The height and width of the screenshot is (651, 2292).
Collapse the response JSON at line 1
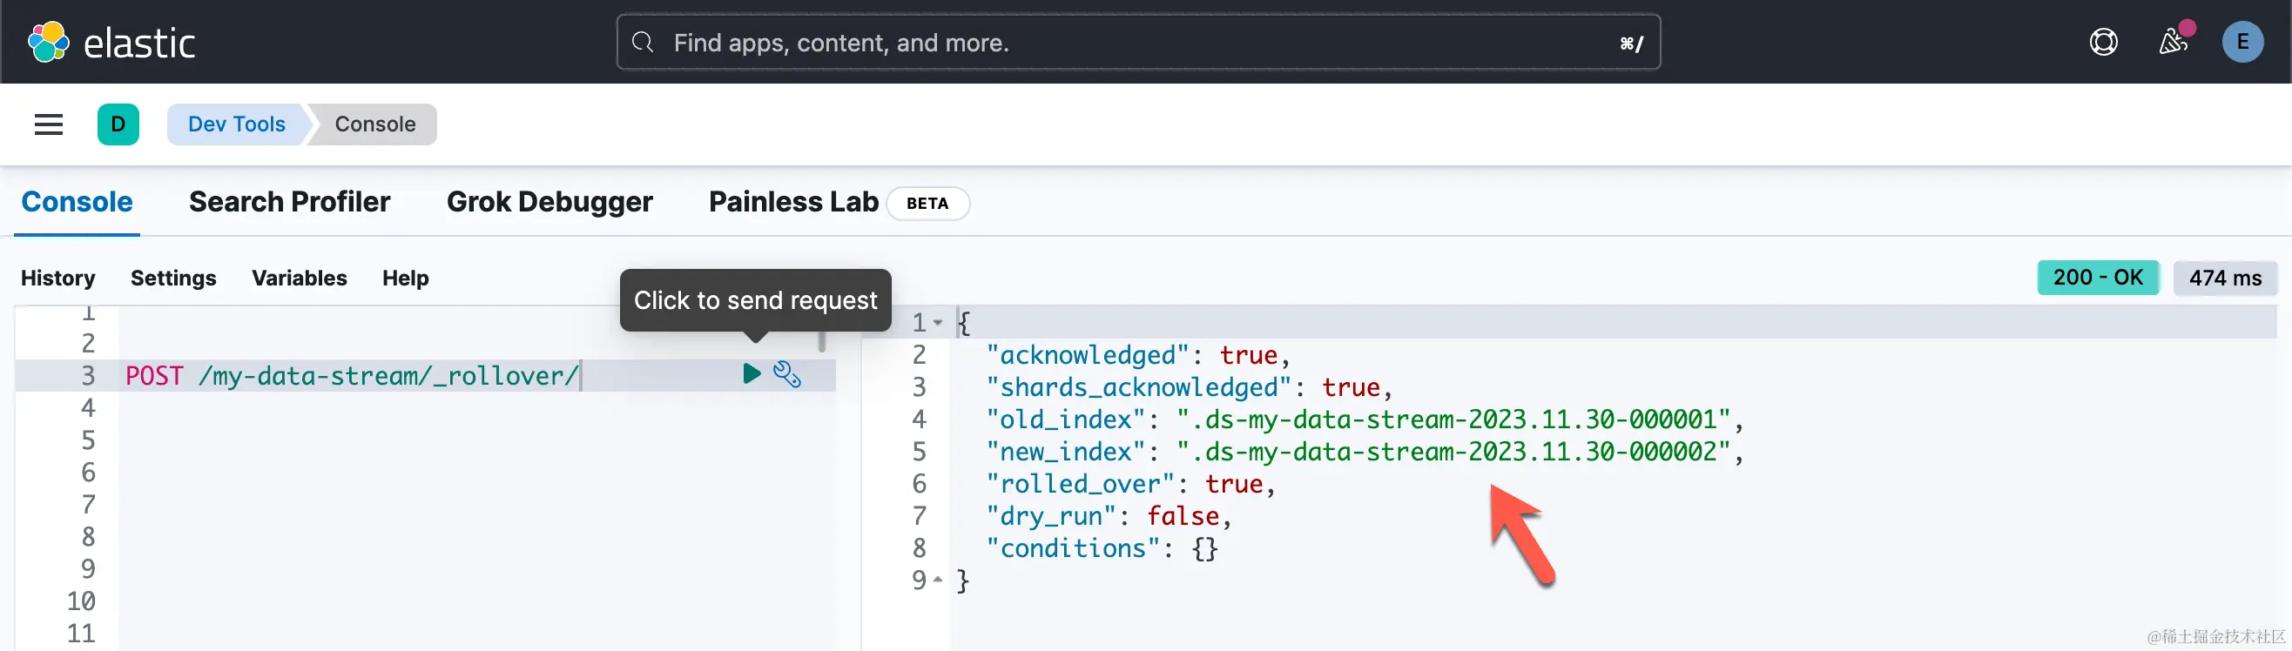938,323
